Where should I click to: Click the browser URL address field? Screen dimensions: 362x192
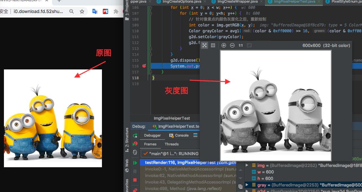pyautogui.click(x=39, y=11)
